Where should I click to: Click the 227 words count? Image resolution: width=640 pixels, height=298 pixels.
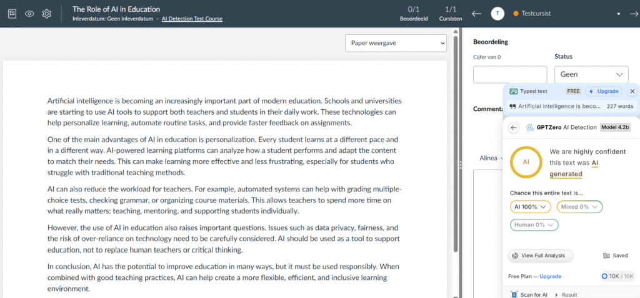(x=619, y=106)
